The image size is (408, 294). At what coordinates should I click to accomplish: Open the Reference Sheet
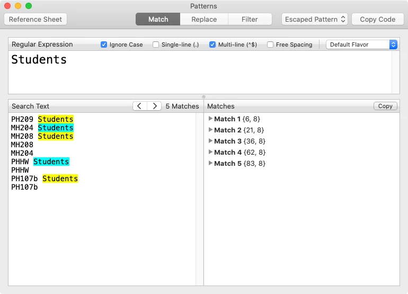[x=36, y=19]
